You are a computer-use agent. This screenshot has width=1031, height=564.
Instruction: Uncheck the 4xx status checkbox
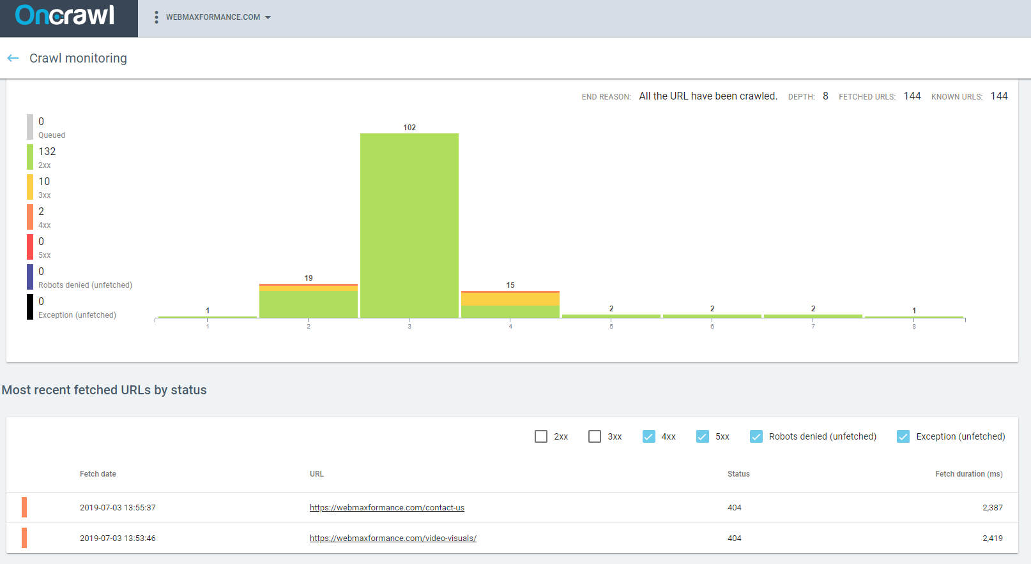[x=648, y=436]
